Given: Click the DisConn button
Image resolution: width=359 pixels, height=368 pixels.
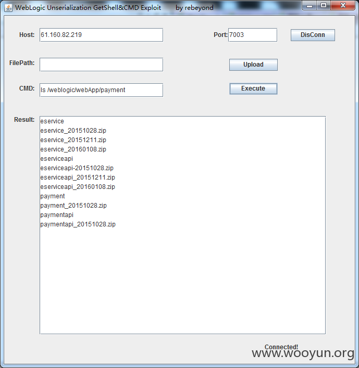Looking at the screenshot, I should click(x=313, y=35).
